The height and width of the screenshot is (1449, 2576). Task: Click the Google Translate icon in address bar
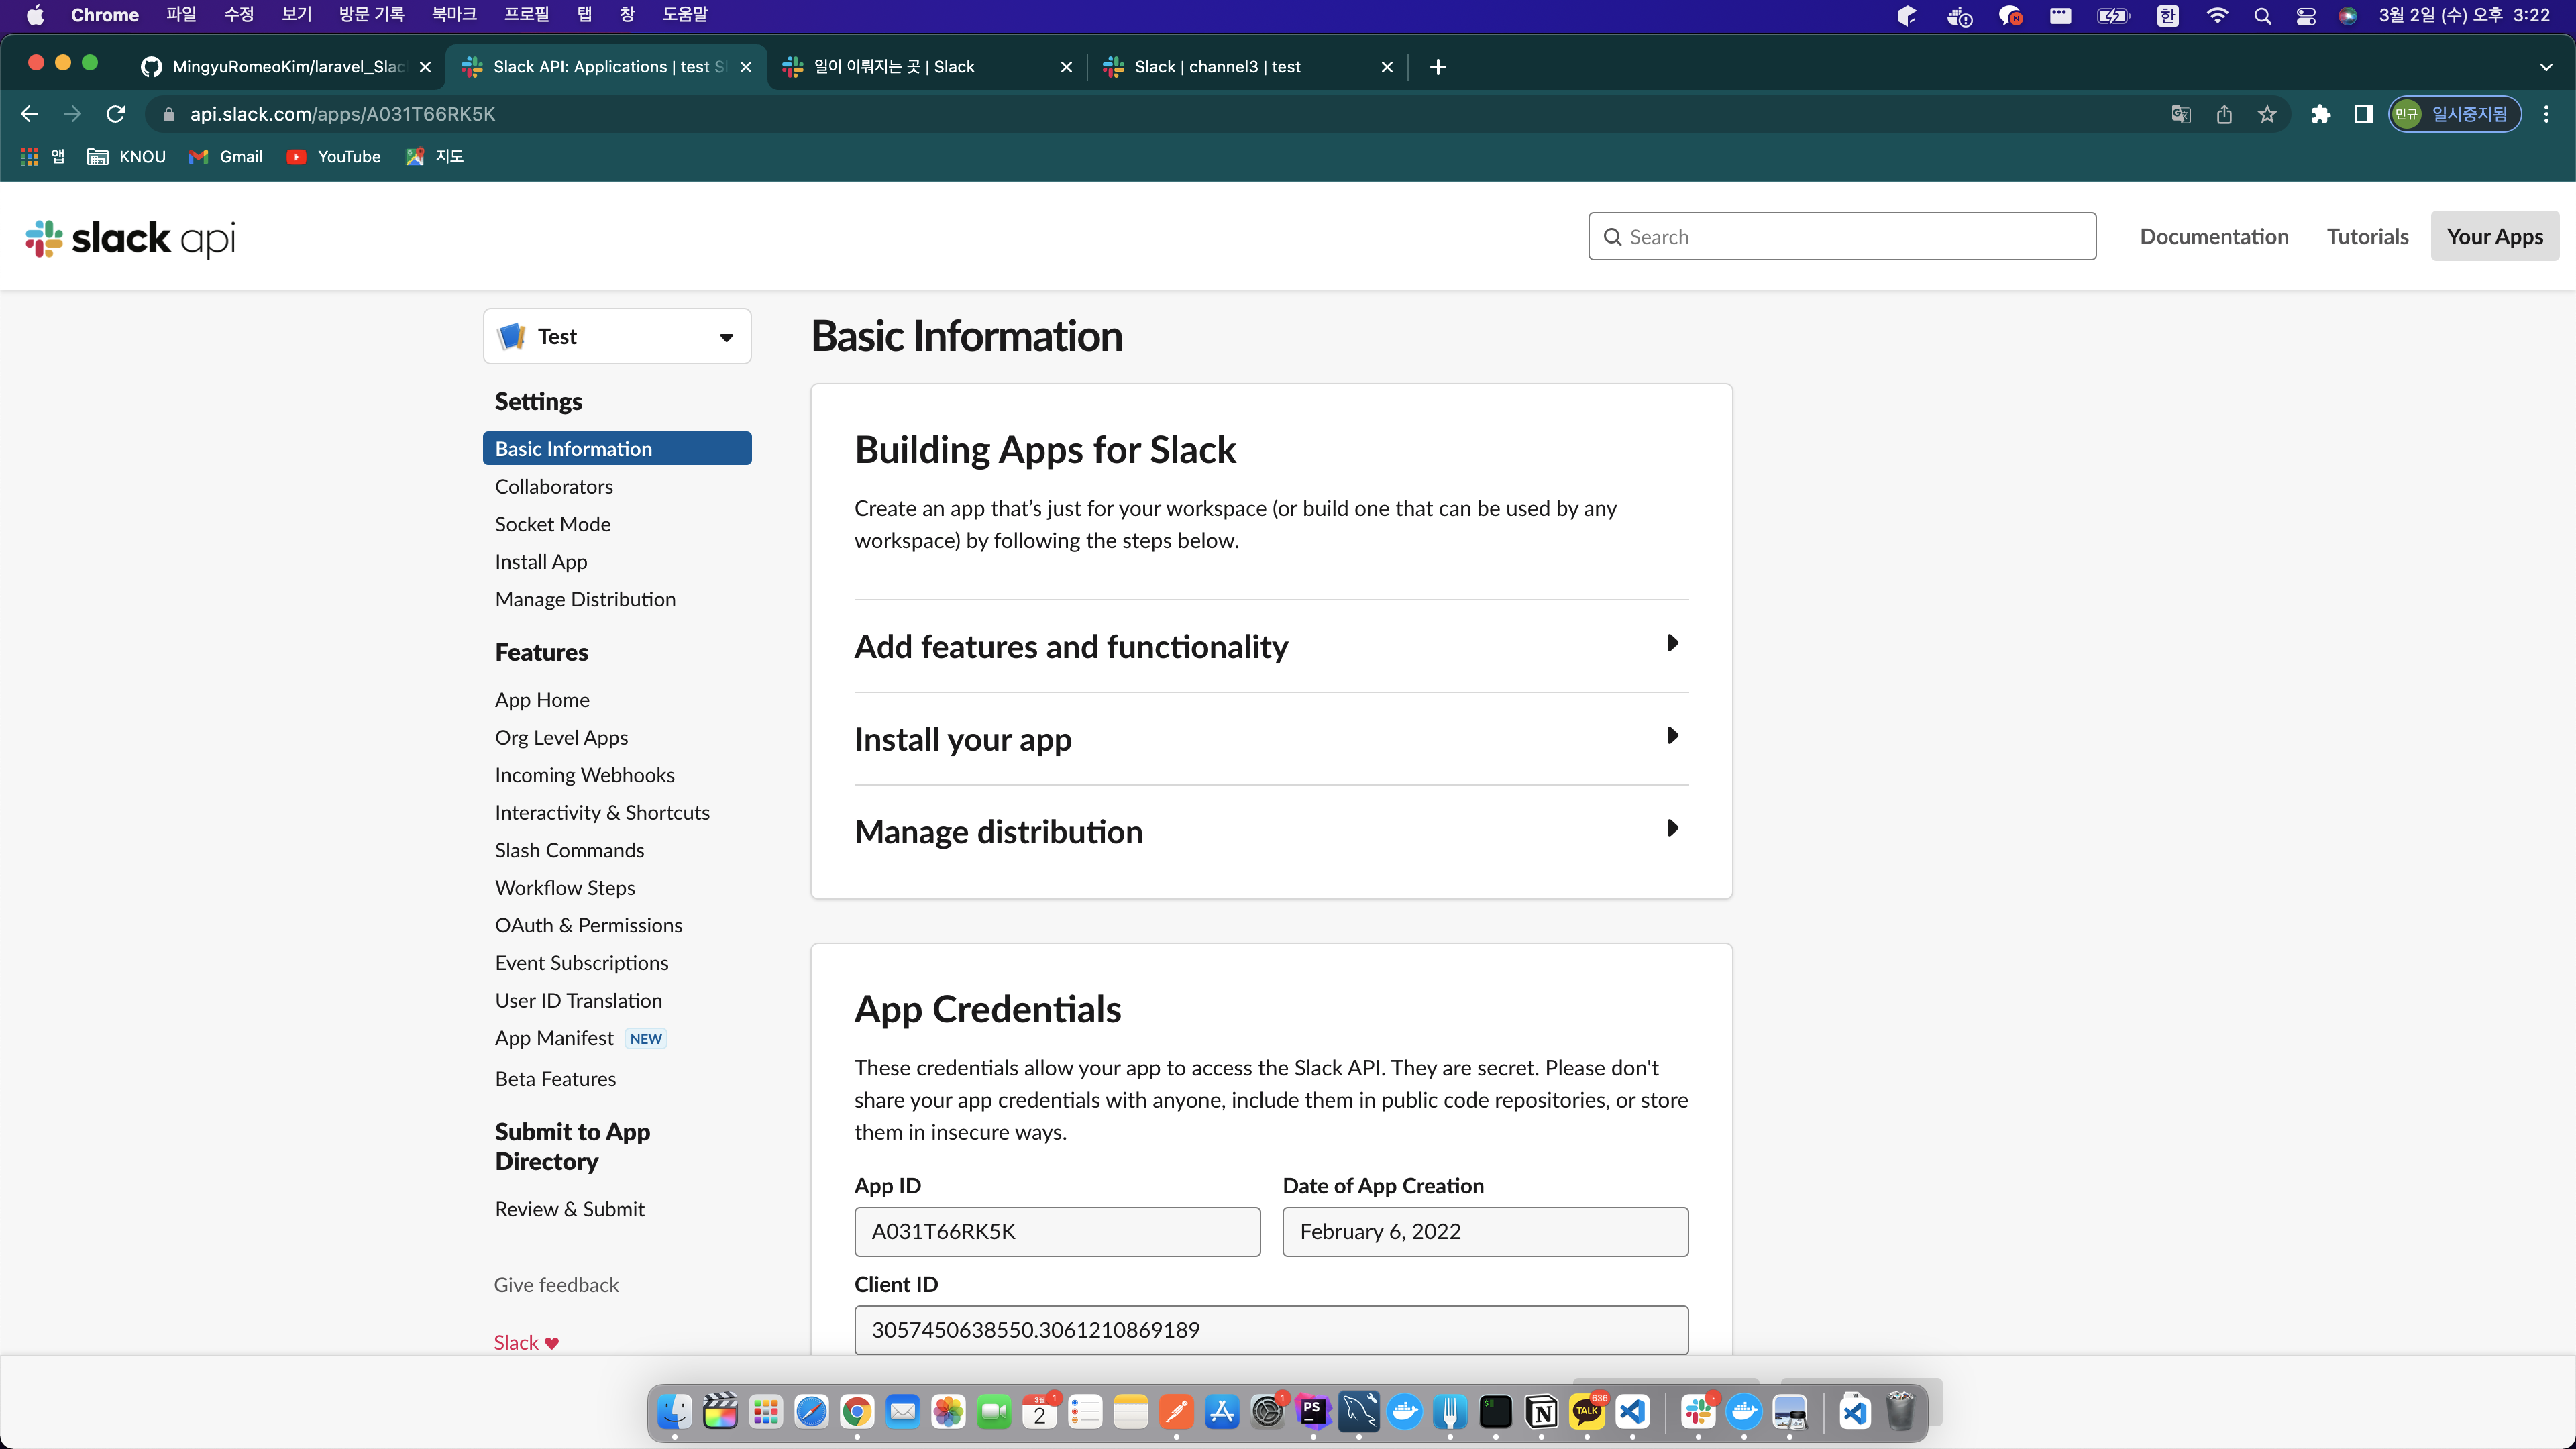point(2181,114)
